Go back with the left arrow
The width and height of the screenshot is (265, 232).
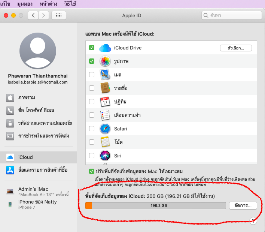pyautogui.click(x=33, y=15)
